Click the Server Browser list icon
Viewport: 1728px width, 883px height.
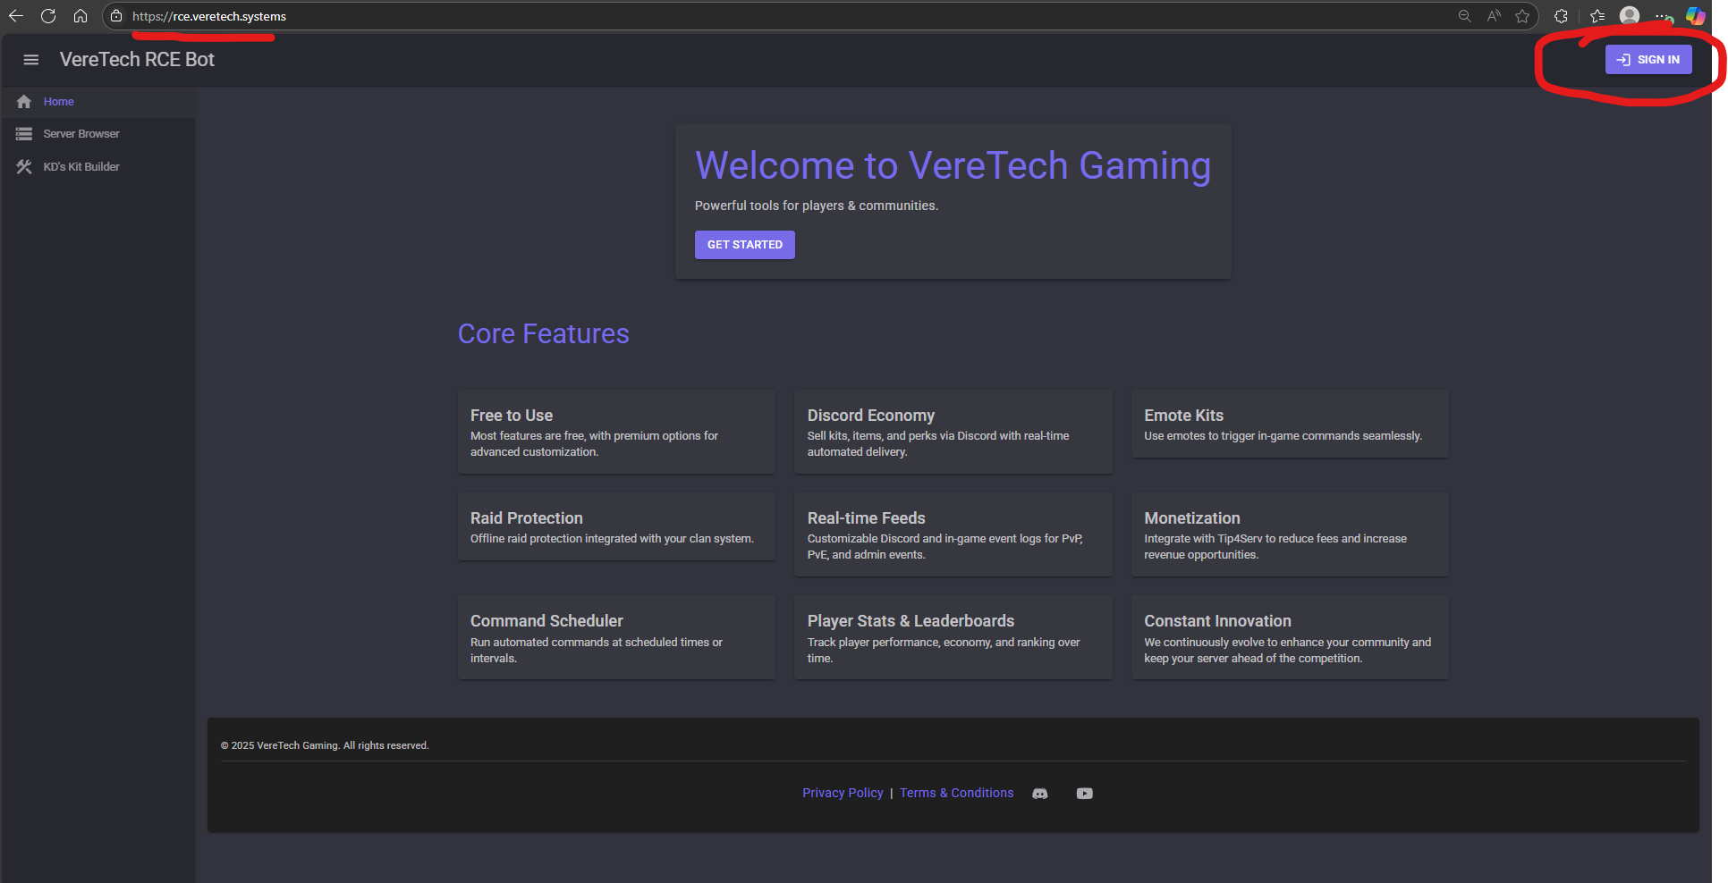(x=24, y=134)
